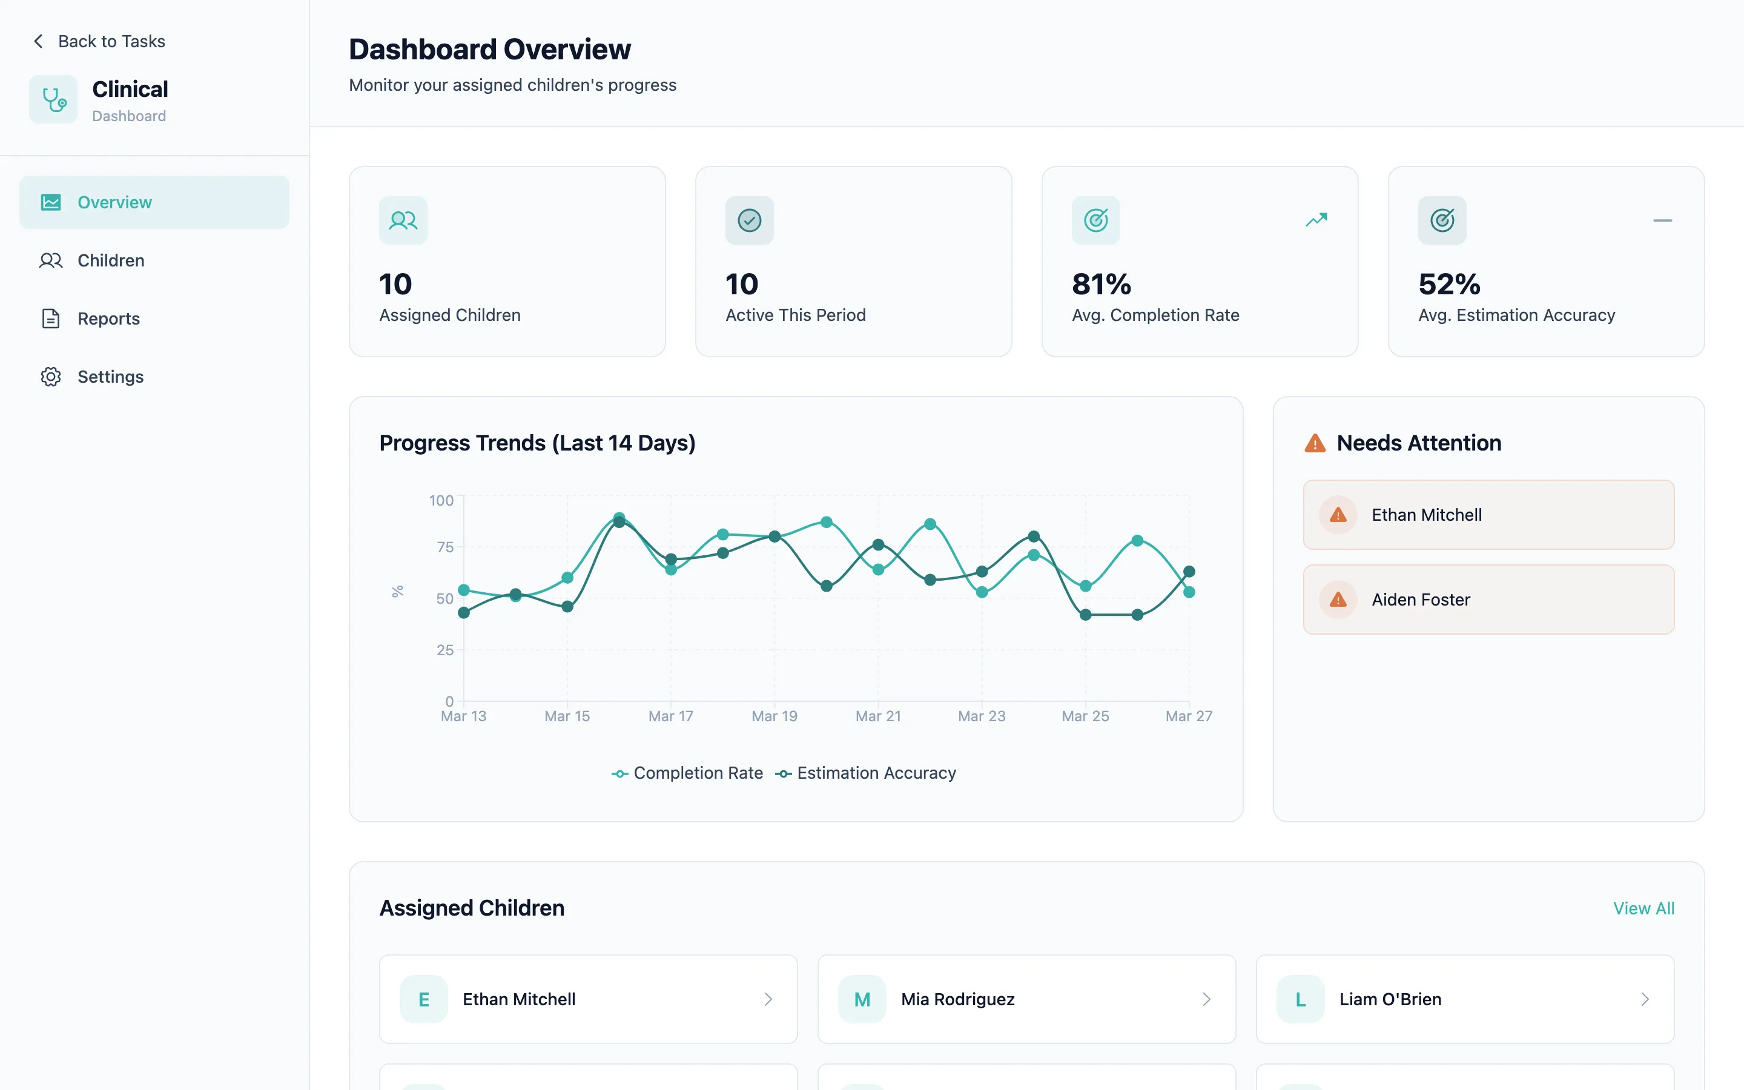
Task: Toggle Completion Rate legend entry
Action: tap(687, 773)
